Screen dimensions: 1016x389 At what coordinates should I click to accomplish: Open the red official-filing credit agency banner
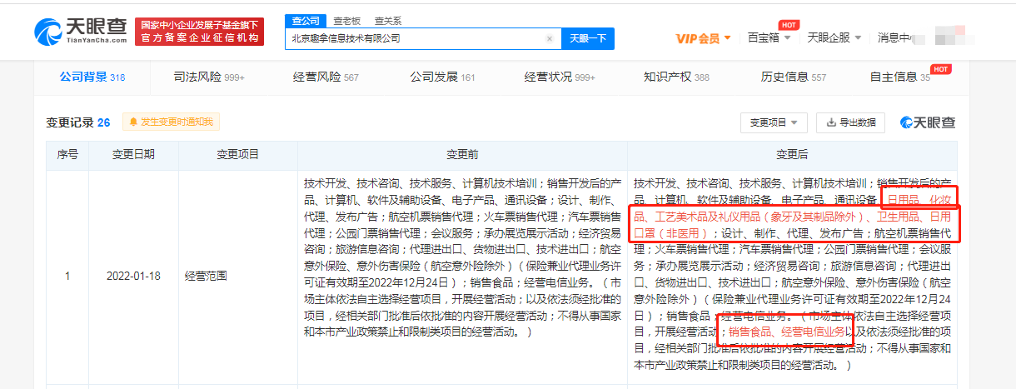coord(201,31)
